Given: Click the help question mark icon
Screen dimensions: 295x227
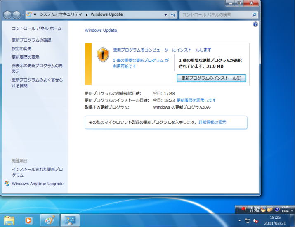Looking at the screenshot, I should tap(255, 24).
